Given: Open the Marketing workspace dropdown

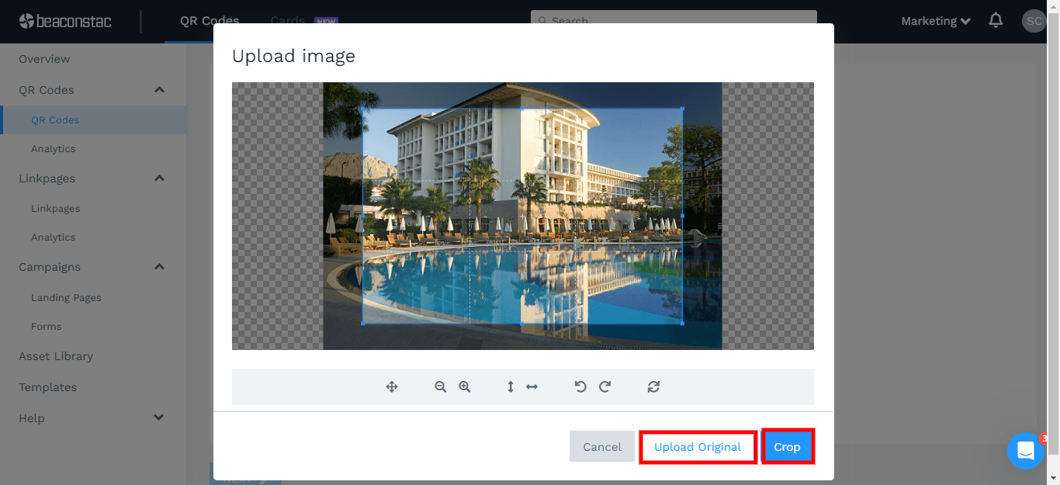Looking at the screenshot, I should tap(935, 21).
